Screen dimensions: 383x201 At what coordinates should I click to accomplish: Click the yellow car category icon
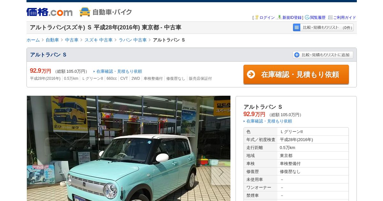click(85, 12)
